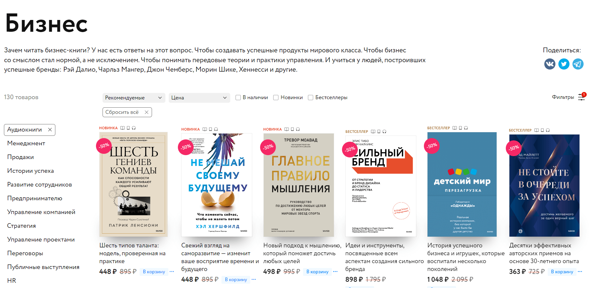Click audiobook headphone icon on first book
Screen dimensions: 589x288
pos(134,128)
